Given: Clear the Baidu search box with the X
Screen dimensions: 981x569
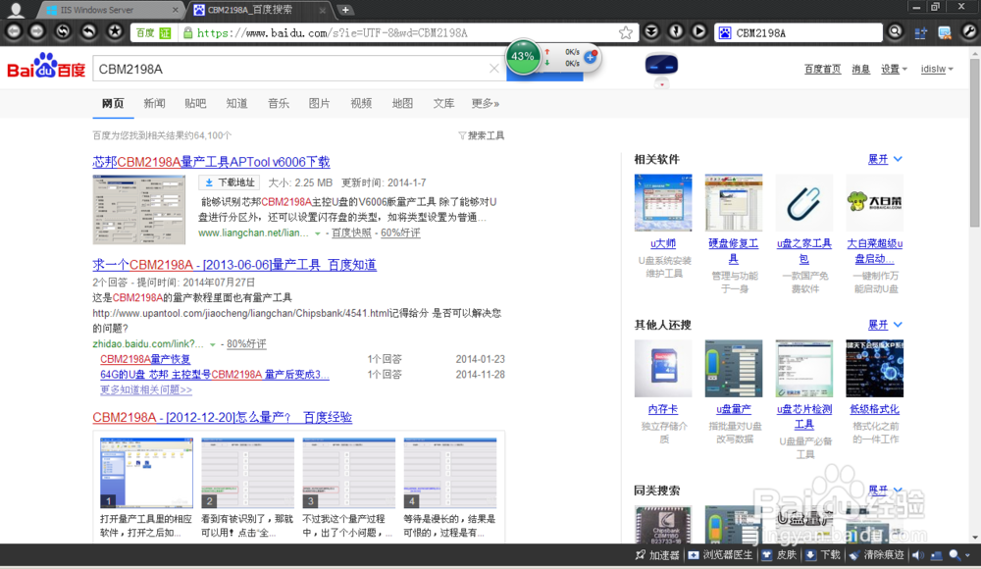Looking at the screenshot, I should 493,69.
